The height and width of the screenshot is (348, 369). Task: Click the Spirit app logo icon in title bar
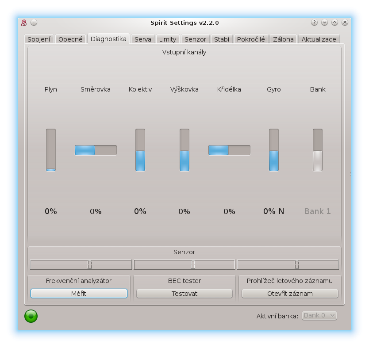tap(24, 23)
